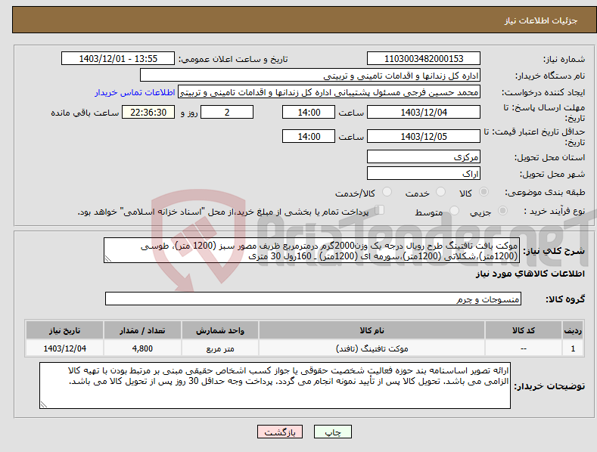Click the delivery city field اراک
Viewport: 597px width, 452px height.
coord(424,174)
